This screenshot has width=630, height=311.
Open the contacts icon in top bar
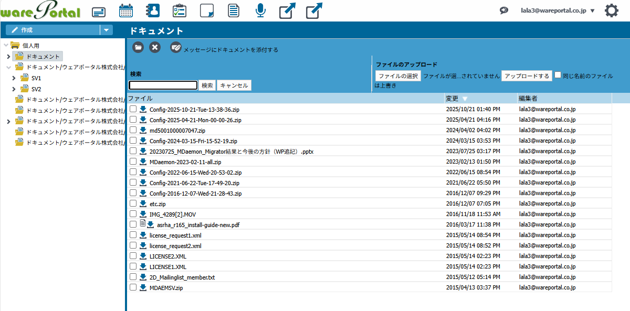(153, 10)
